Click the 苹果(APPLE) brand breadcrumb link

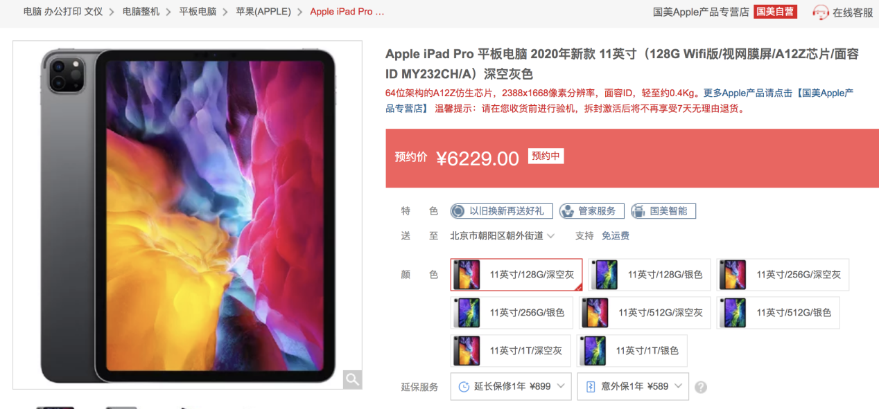coord(263,12)
